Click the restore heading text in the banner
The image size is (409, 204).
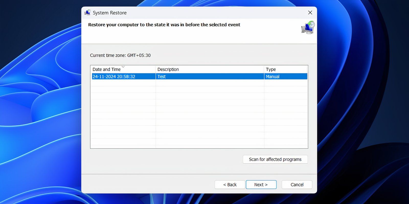point(164,25)
